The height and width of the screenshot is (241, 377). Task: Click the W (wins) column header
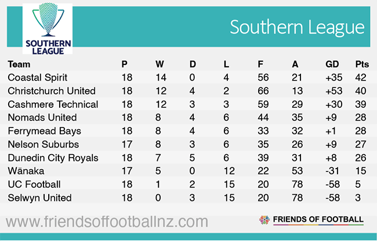click(161, 64)
